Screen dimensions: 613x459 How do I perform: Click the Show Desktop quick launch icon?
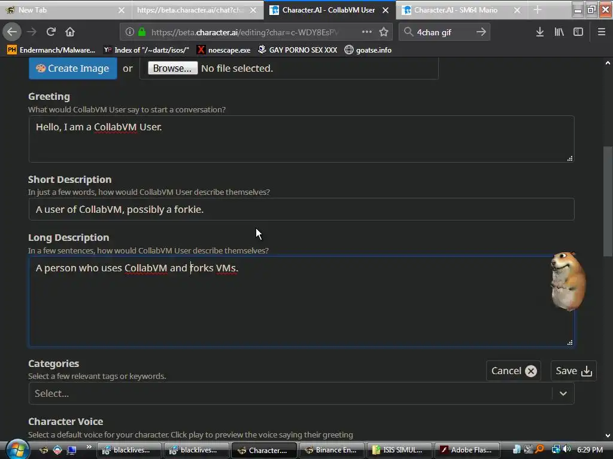coord(72,450)
